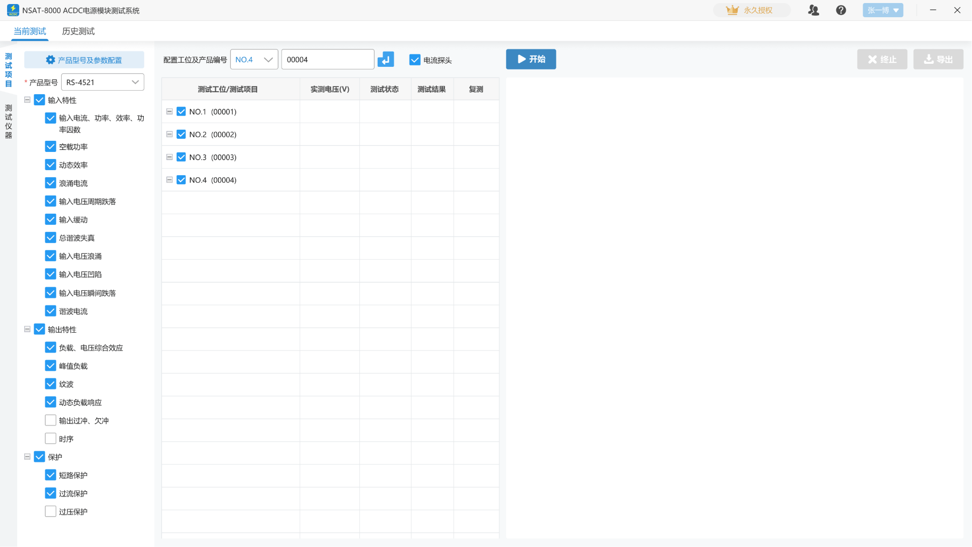Click the gear icon for 产品型号及参数配置

pyautogui.click(x=51, y=60)
